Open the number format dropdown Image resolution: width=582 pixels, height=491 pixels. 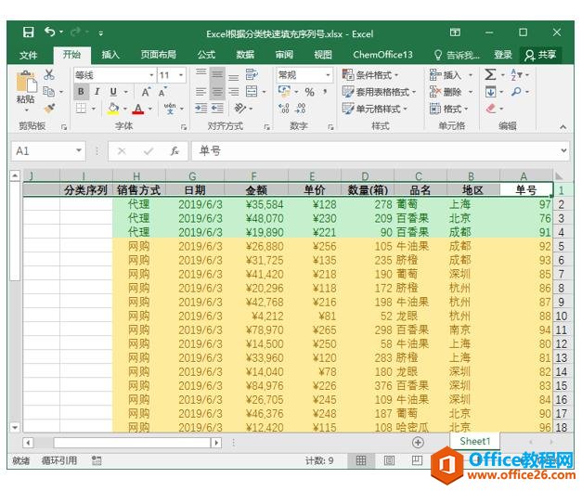tap(328, 75)
